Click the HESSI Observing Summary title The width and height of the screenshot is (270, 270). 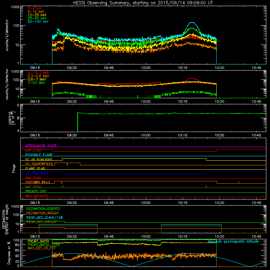click(x=143, y=3)
